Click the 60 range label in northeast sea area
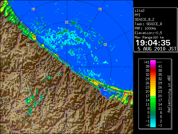Image resolution: width=178 pixels, height=134 pixels. click(x=100, y=9)
